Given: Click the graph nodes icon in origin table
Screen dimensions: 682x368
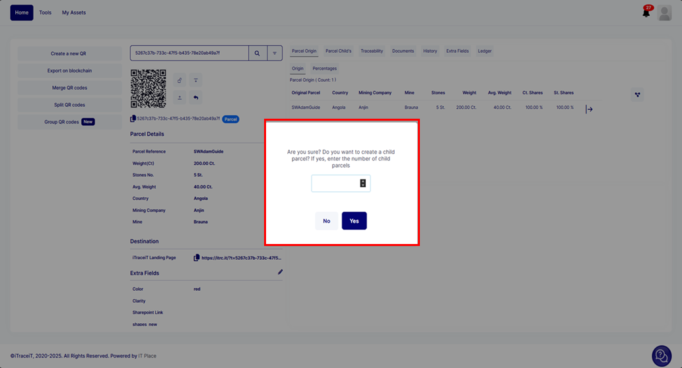Looking at the screenshot, I should tap(637, 95).
